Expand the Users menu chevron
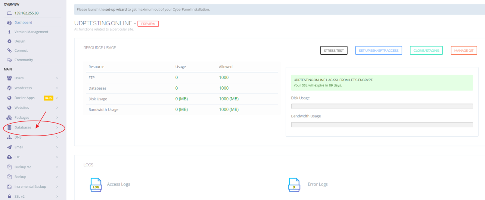Screen dimensions: 485x200 (57, 78)
